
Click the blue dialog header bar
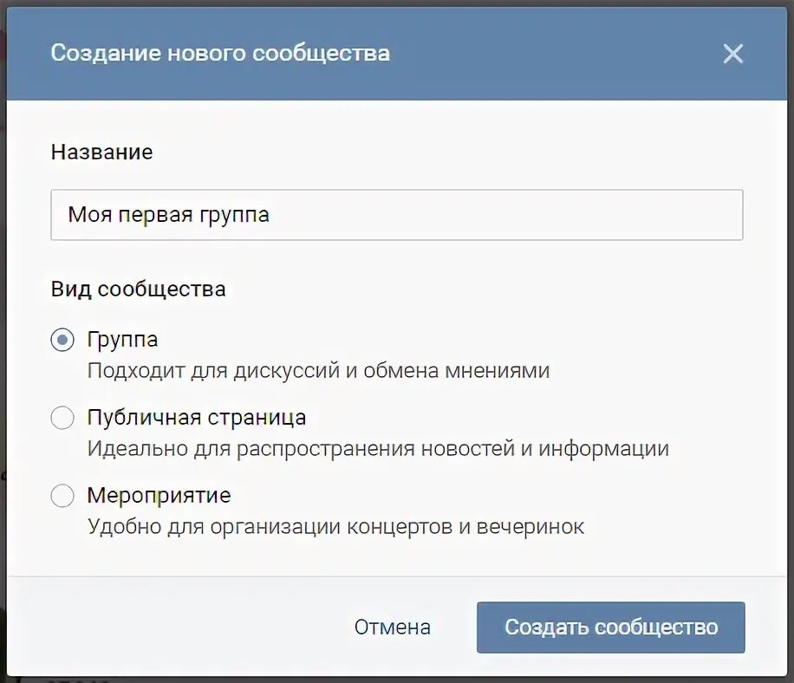[x=557, y=54]
